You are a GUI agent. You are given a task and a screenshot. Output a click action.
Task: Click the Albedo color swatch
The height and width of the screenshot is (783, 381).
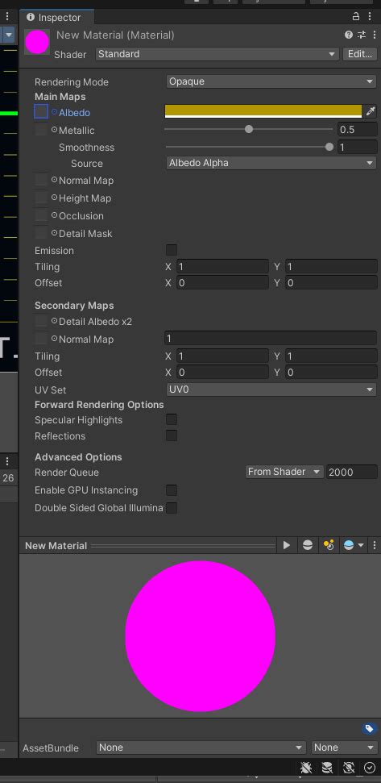(x=263, y=111)
